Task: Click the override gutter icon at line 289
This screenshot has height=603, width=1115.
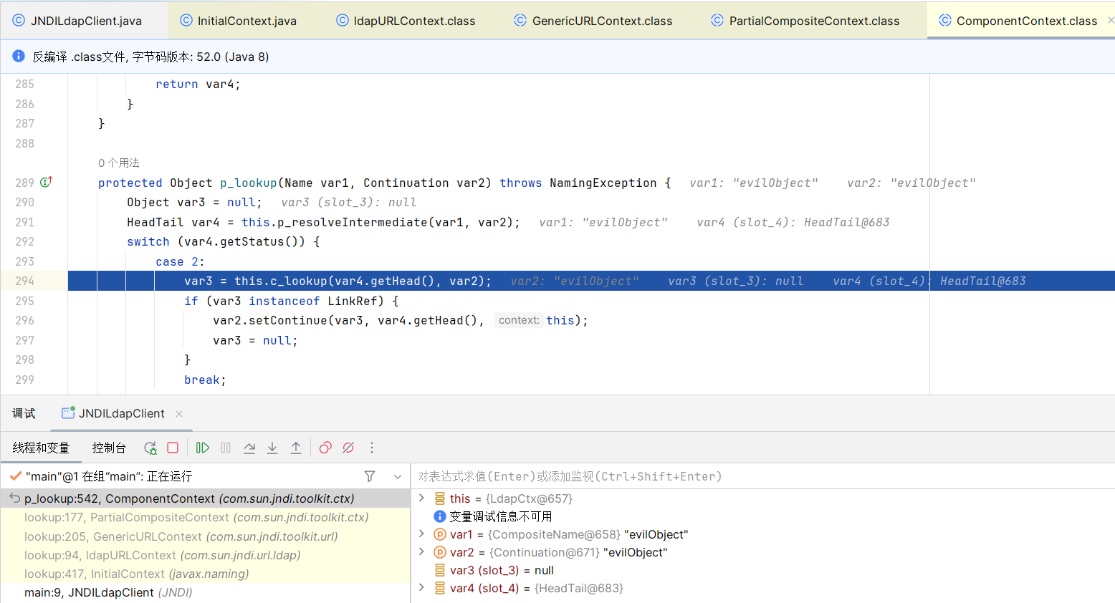Action: point(47,182)
